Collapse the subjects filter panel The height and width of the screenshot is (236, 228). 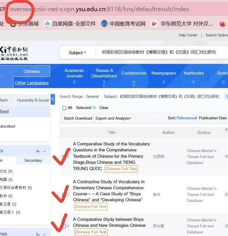(45, 151)
